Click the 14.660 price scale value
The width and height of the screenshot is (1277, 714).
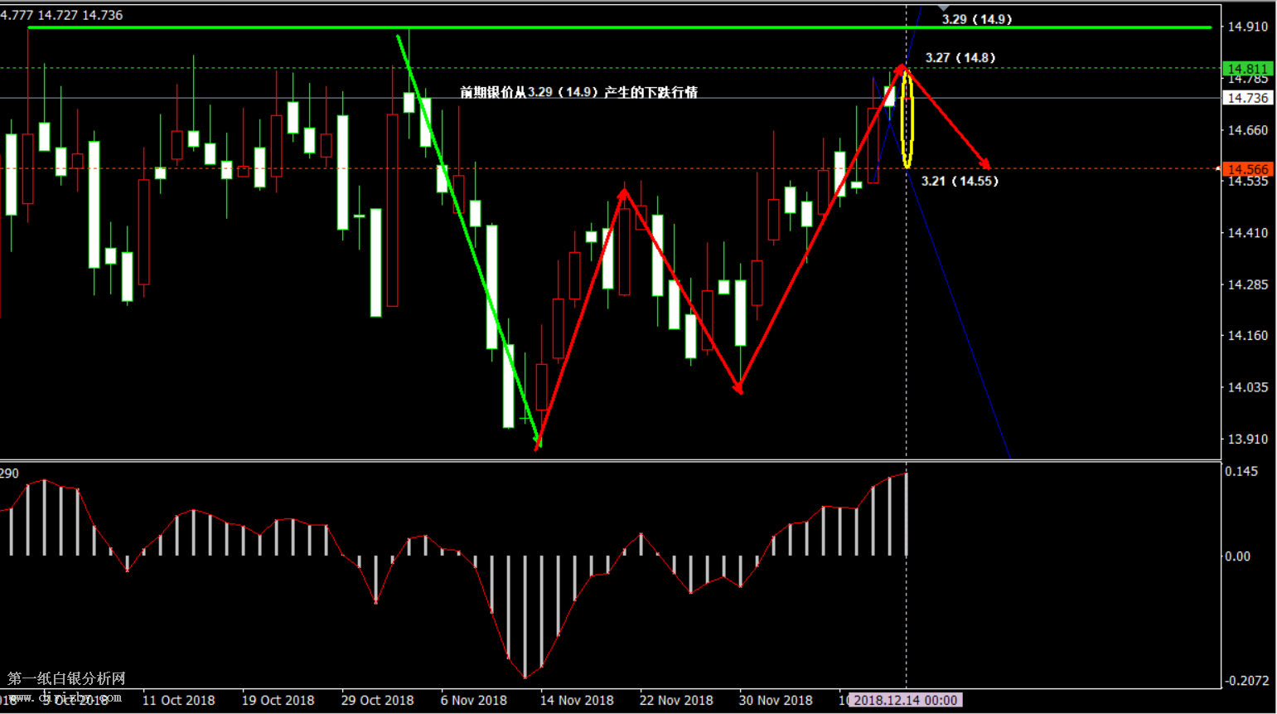1247,130
